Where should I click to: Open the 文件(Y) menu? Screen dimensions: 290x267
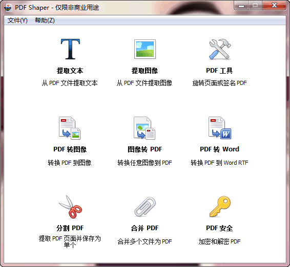17,20
